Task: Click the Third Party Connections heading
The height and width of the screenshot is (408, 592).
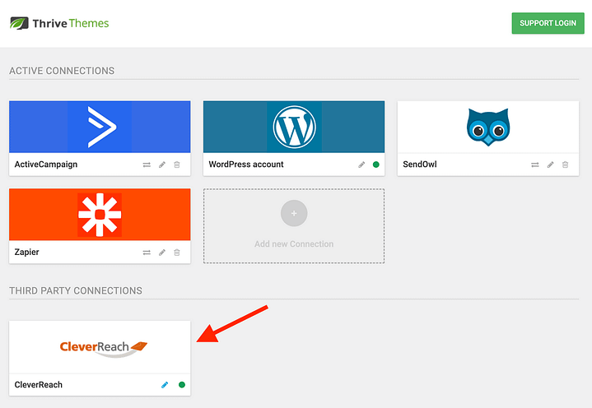Action: pos(76,290)
